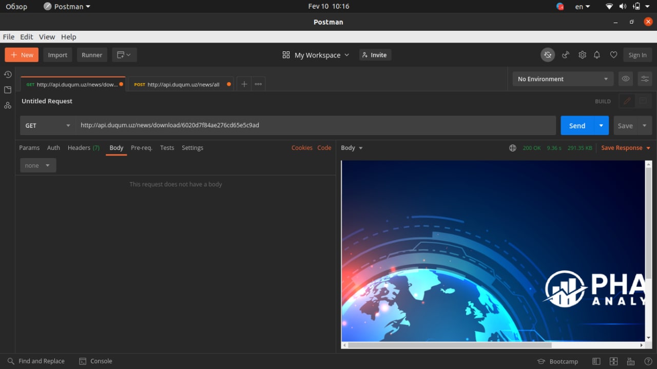The width and height of the screenshot is (657, 369).
Task: Expand the Send options arrow
Action: 601,126
